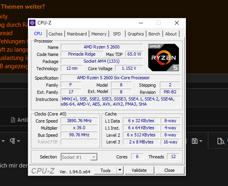Click the L1 Data 6 x 32 KBytes value
The height and width of the screenshot is (186, 228).
point(141,121)
